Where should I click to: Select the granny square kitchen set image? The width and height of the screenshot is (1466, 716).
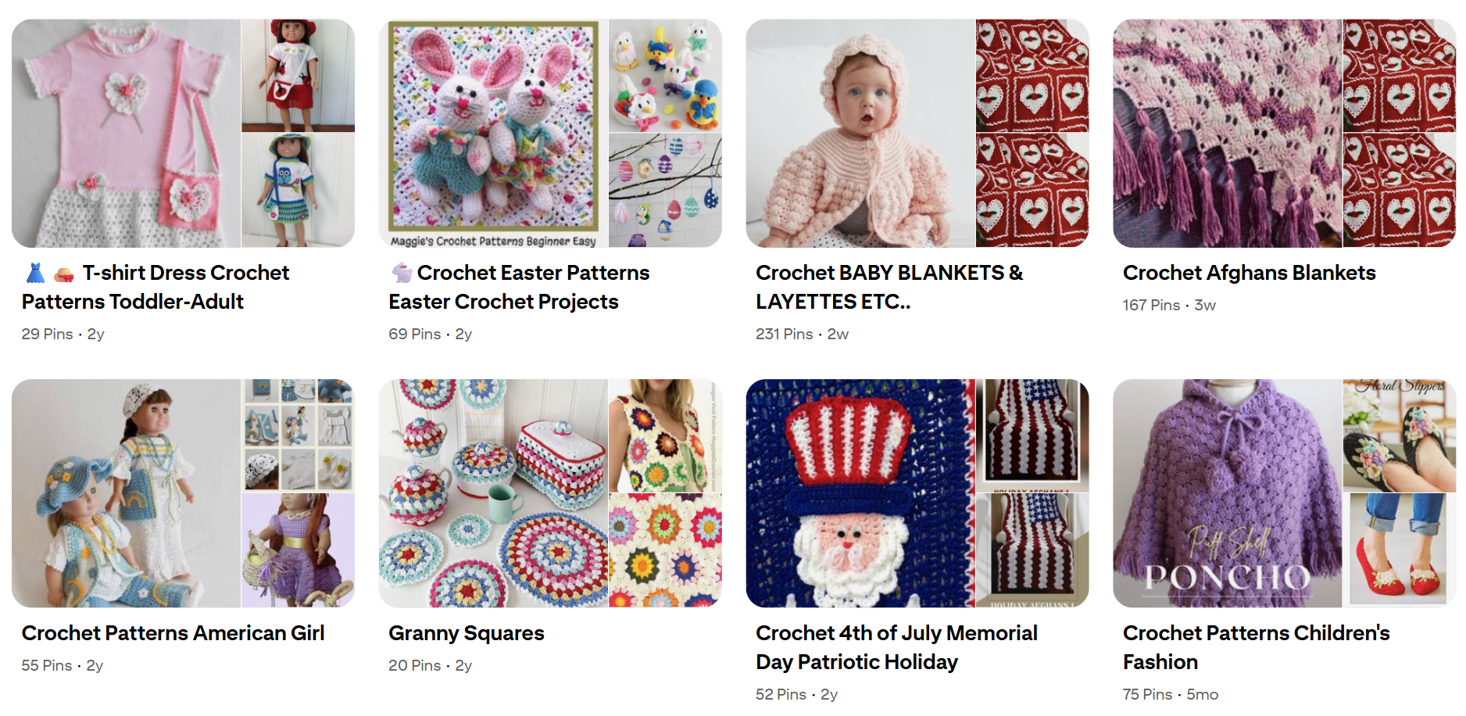click(x=493, y=493)
